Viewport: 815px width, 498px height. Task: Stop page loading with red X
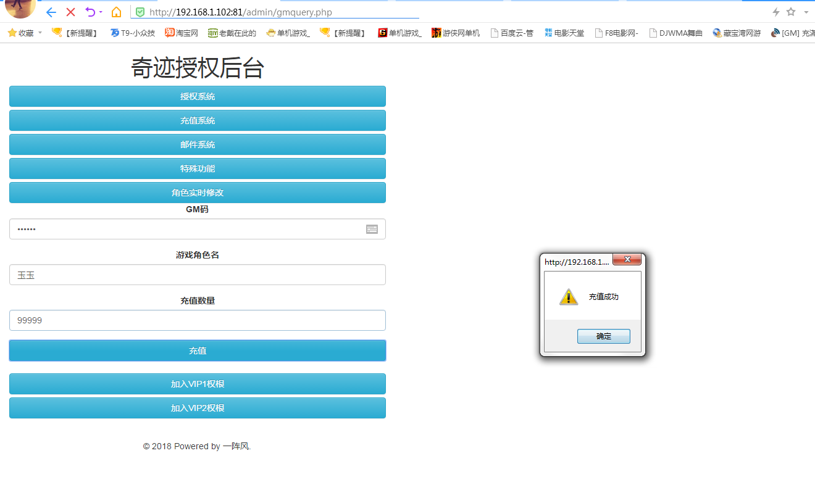pos(70,12)
